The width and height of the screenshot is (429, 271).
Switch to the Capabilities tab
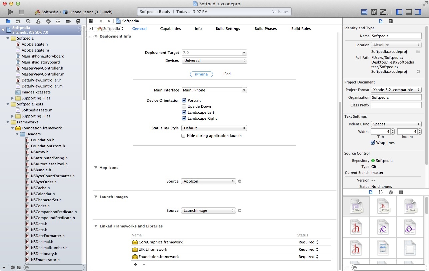pyautogui.click(x=170, y=29)
